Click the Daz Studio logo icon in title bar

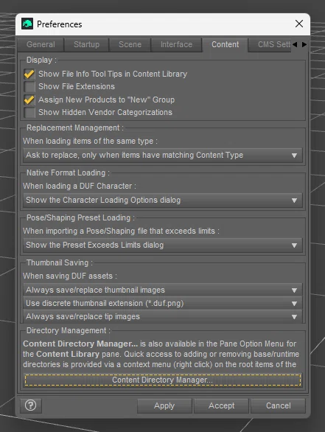tap(27, 24)
